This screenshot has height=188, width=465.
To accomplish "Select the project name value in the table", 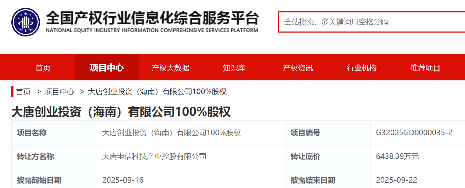I will point(171,133).
